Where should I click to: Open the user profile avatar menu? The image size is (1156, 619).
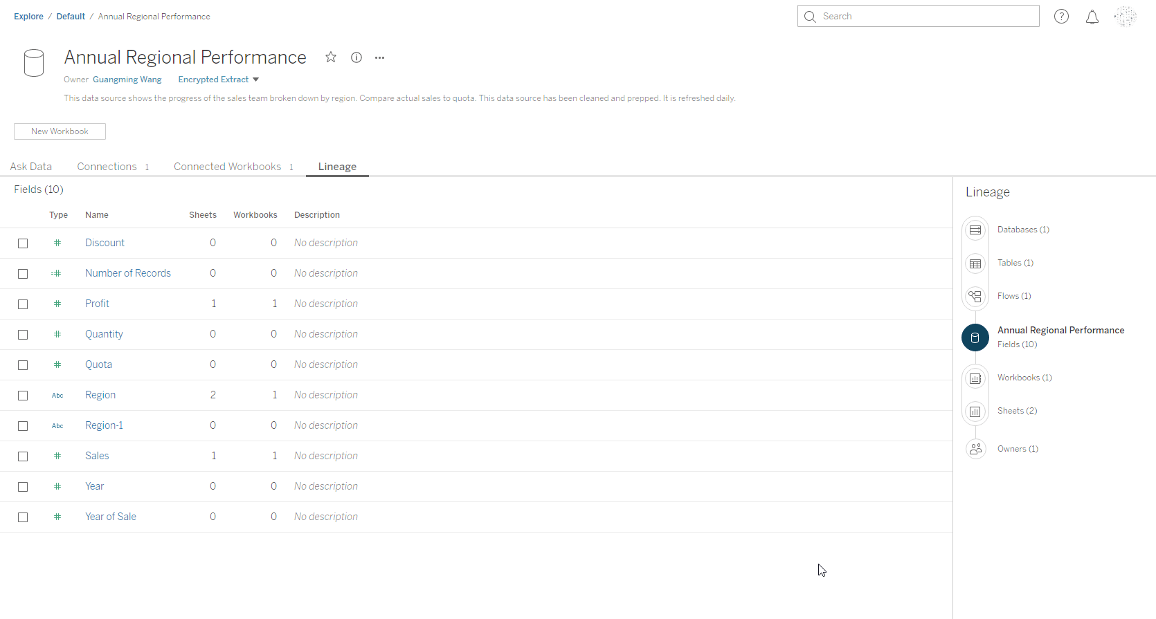coord(1125,17)
